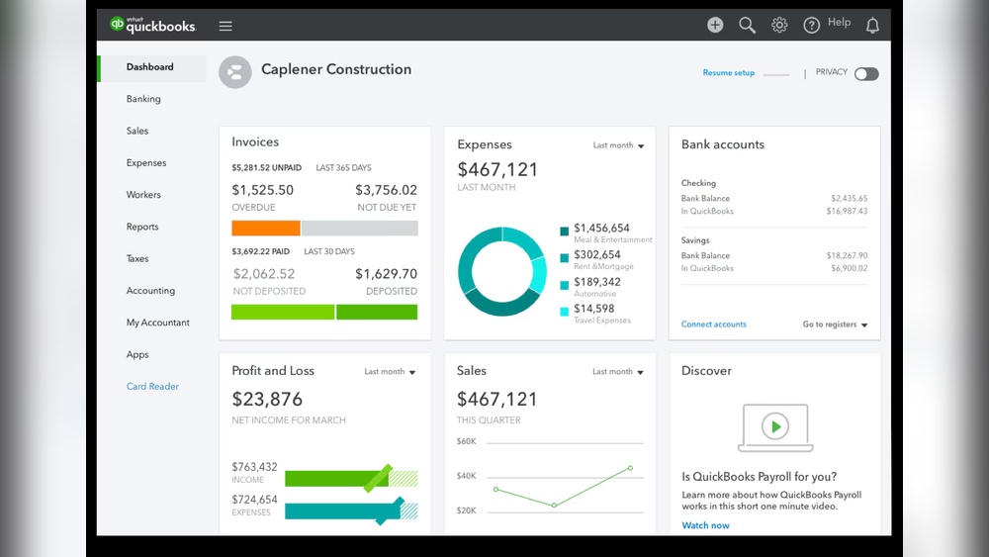
Task: Open Apps in the sidebar
Action: 137,354
